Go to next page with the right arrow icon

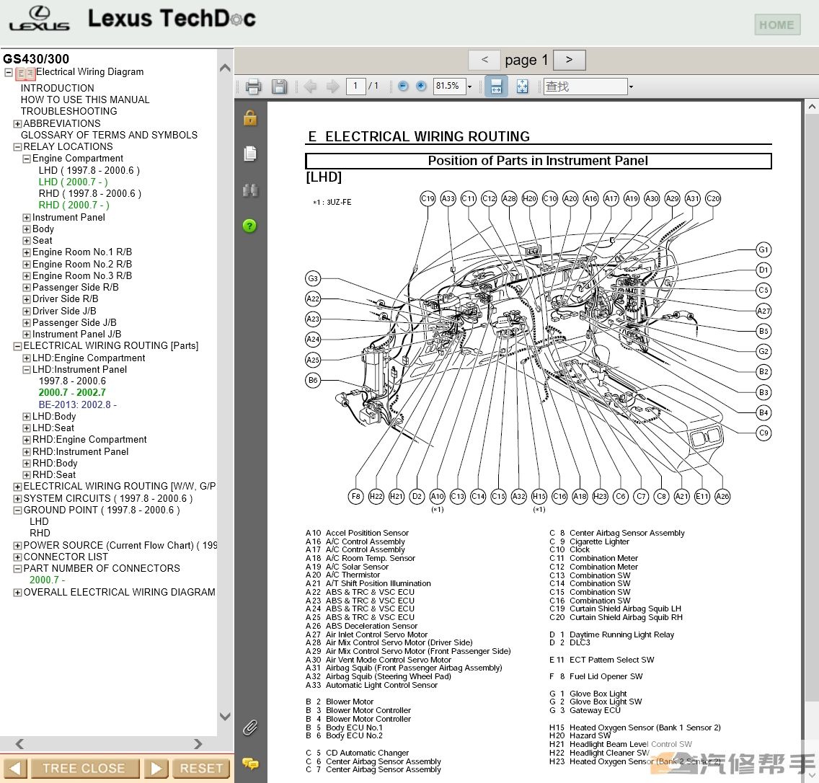(333, 87)
